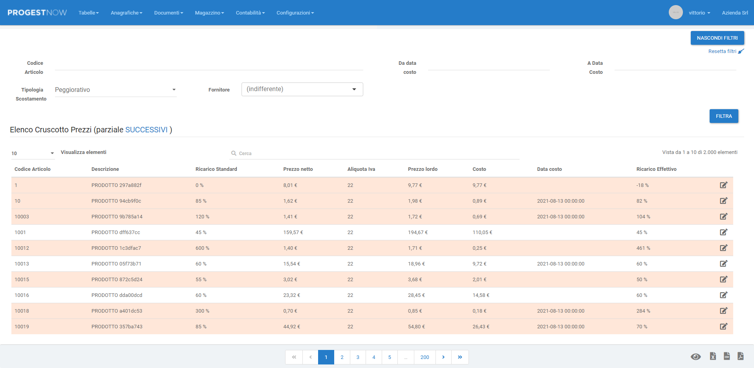Focus the Codice Articolo filter field
Viewport: 754px width, 368px height.
209,64
